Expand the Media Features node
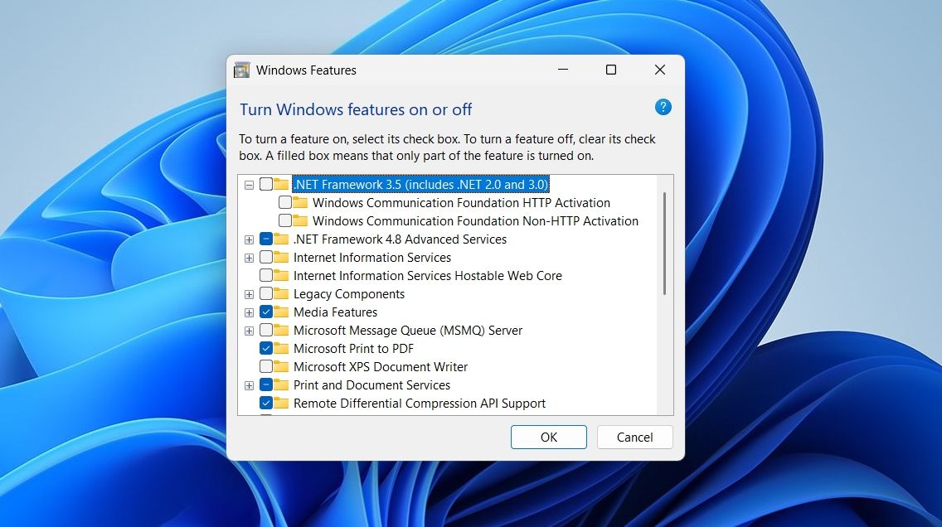Image resolution: width=942 pixels, height=527 pixels. click(x=249, y=312)
